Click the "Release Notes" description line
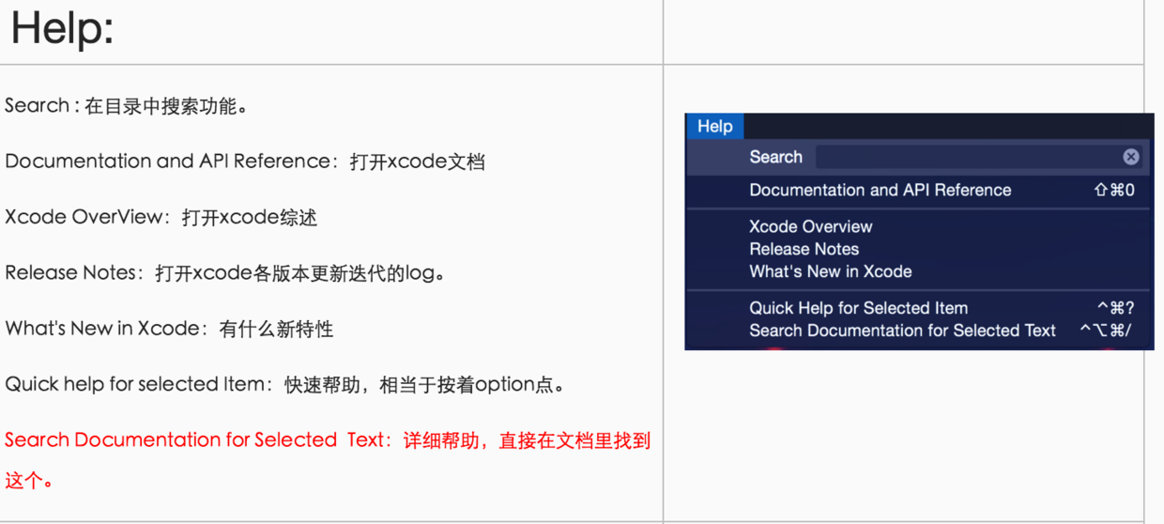The height and width of the screenshot is (524, 1164). 225,273
